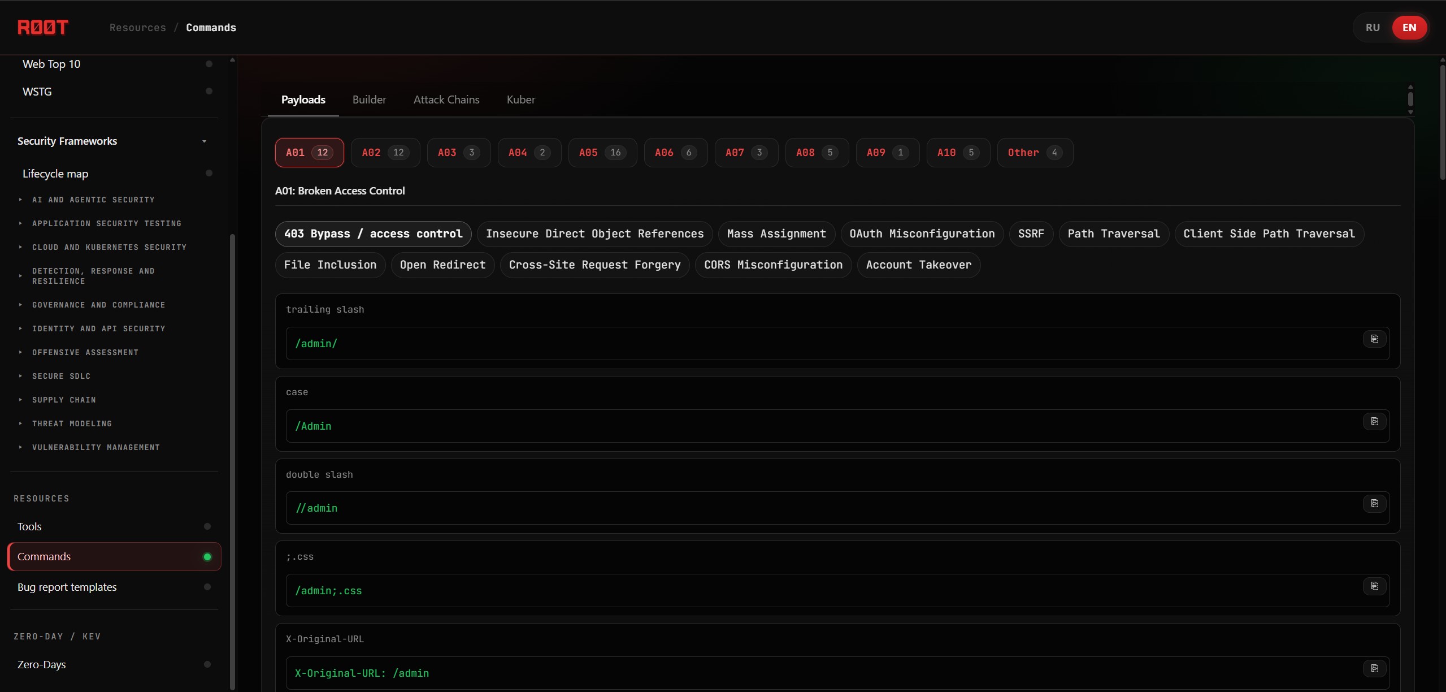Click the sidebar vertical scrollbar
This screenshot has height=692, width=1446.
(x=232, y=461)
